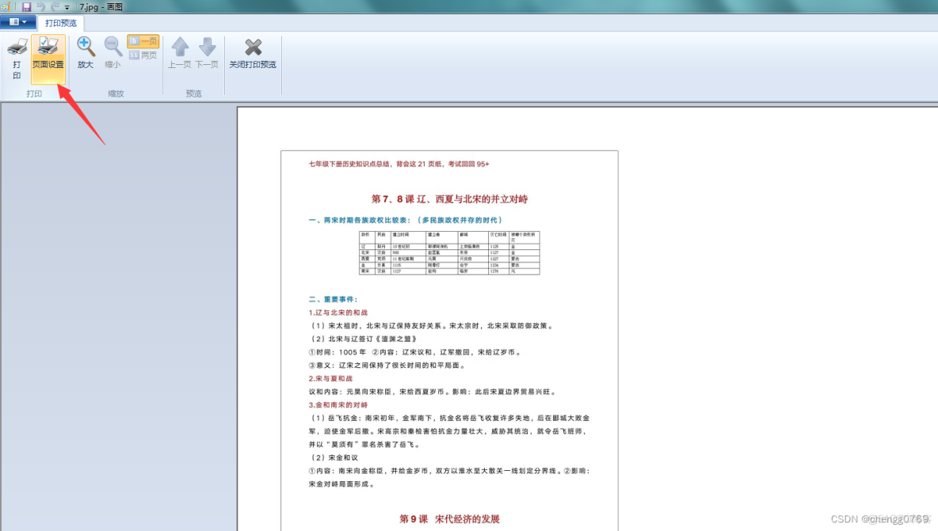Viewport: 938px width, 531px height.
Task: Select the 打印预览 ribbon tab
Action: (61, 23)
